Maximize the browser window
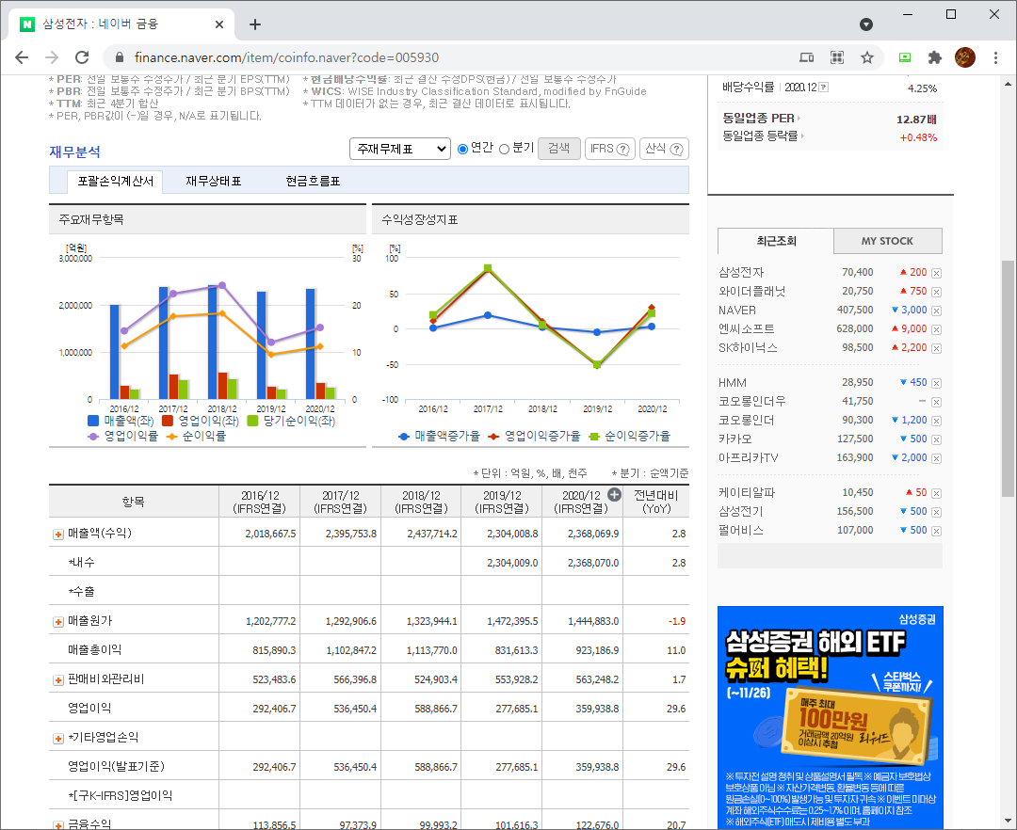Image resolution: width=1017 pixels, height=830 pixels. coord(951,14)
